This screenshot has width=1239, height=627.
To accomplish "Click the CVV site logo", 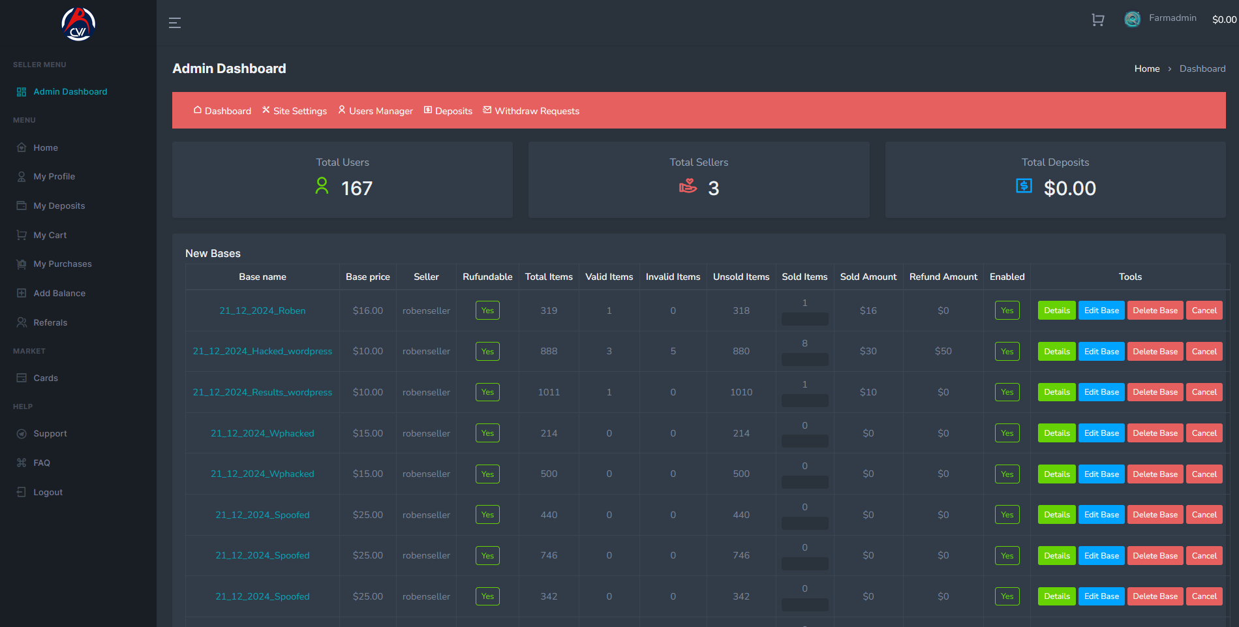I will 78,24.
